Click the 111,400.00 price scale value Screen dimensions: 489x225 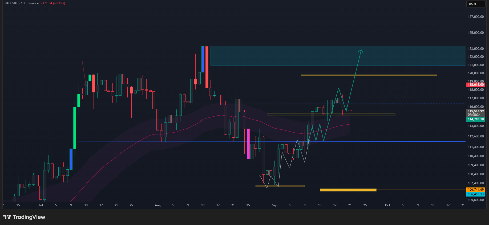[476, 147]
